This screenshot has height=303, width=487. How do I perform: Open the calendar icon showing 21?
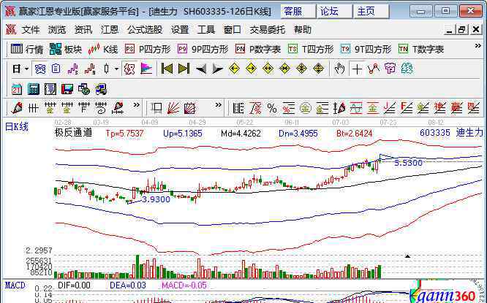click(x=17, y=89)
